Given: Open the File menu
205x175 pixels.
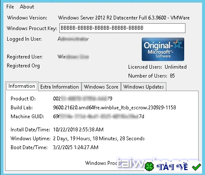Looking at the screenshot, I should point(10,7).
